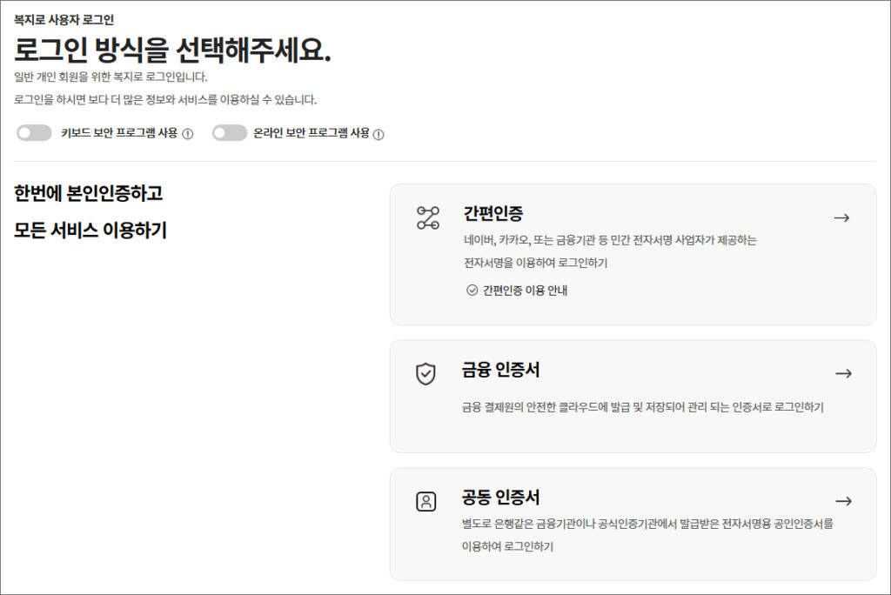The width and height of the screenshot is (891, 595).
Task: Toggle the 키보드 보안 프로그램 사용 switch
Action: (x=34, y=133)
